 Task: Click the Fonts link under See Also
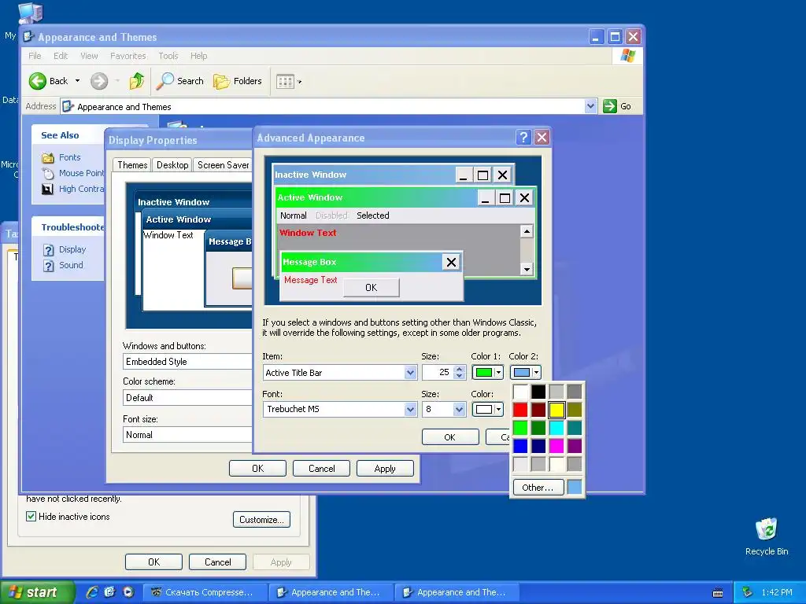point(70,157)
